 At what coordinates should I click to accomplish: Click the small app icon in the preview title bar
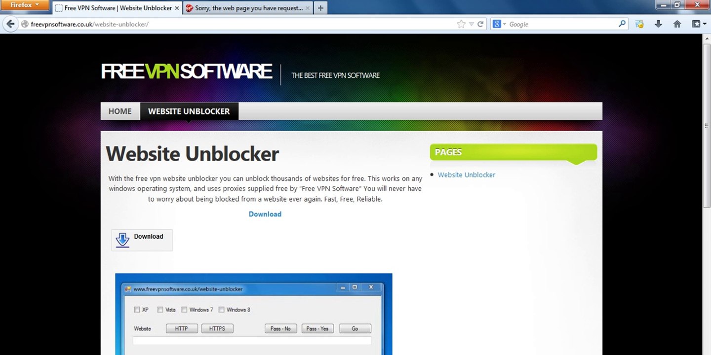pyautogui.click(x=127, y=289)
